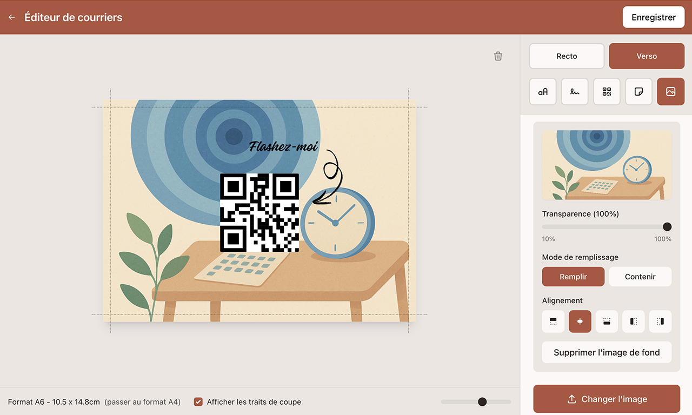
Task: Align background image to center
Action: [580, 322]
